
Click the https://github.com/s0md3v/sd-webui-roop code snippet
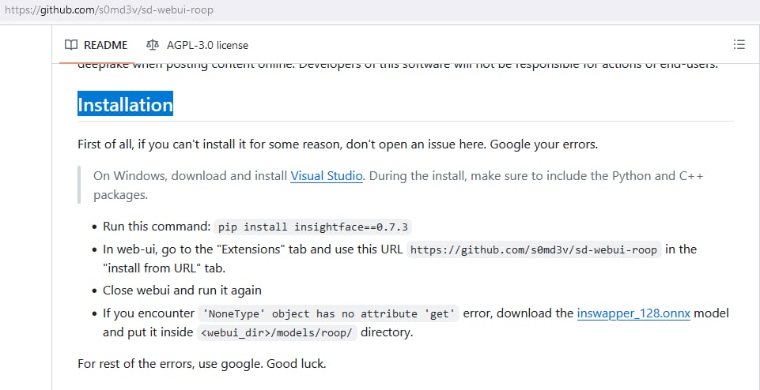(534, 249)
